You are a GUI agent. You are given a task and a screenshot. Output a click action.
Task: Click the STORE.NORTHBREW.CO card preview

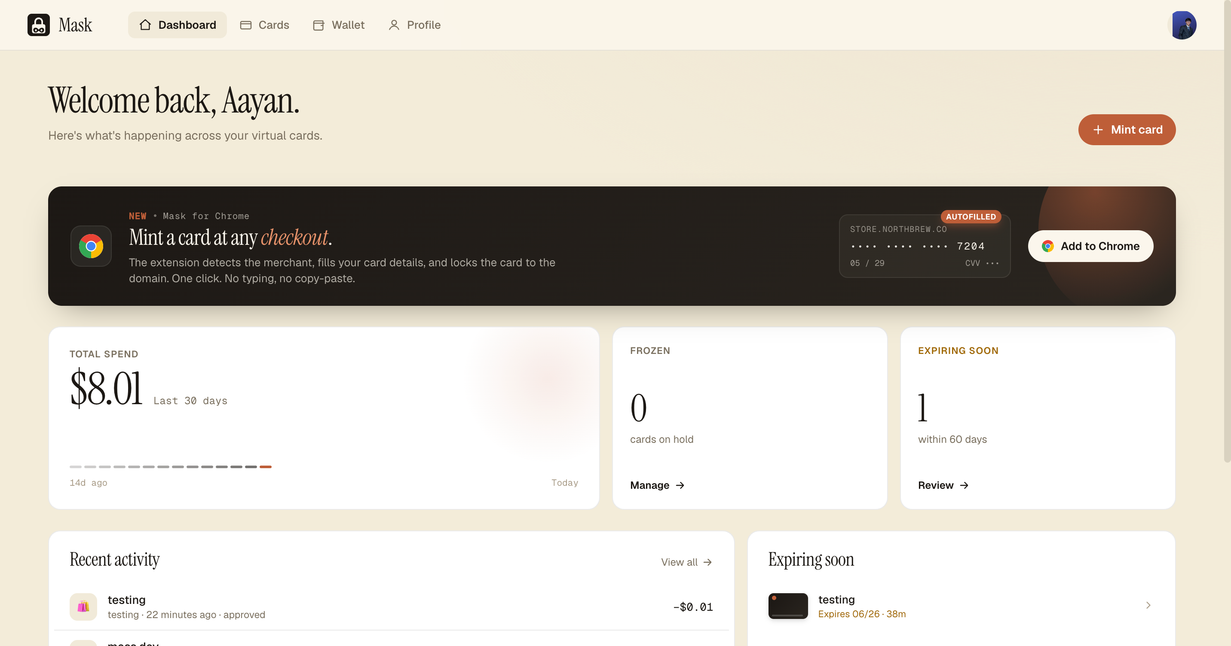click(x=925, y=247)
